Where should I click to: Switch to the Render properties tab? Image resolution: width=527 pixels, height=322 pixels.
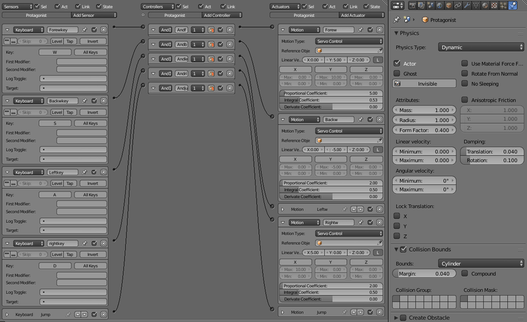coord(412,5)
